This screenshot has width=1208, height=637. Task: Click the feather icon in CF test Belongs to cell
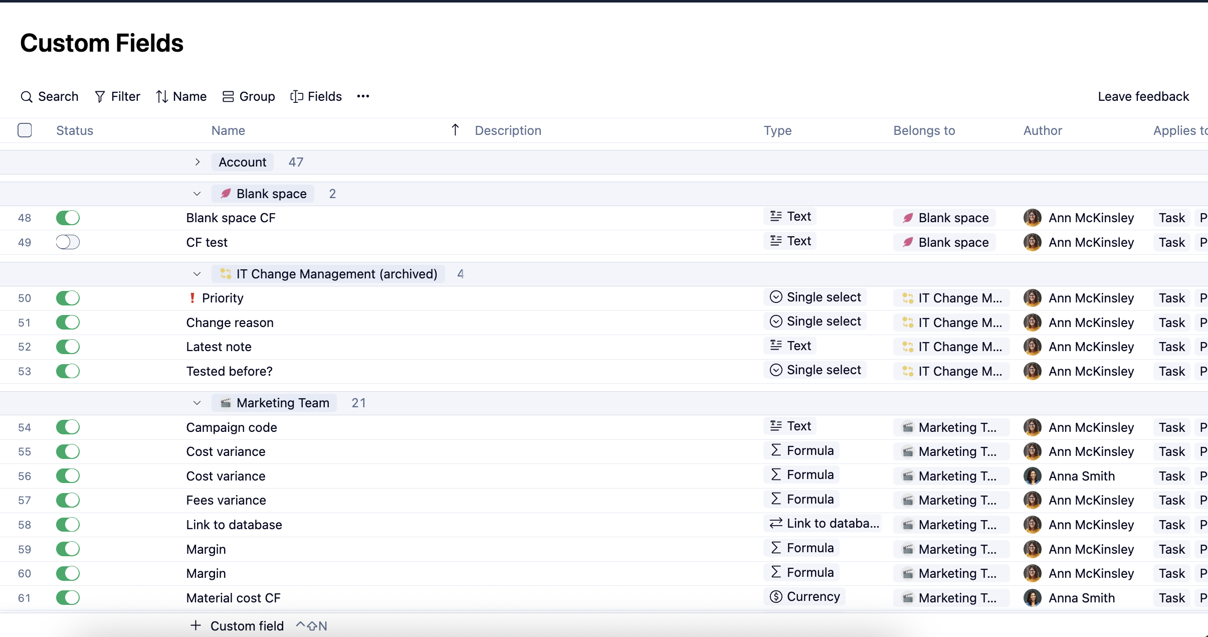tap(908, 242)
